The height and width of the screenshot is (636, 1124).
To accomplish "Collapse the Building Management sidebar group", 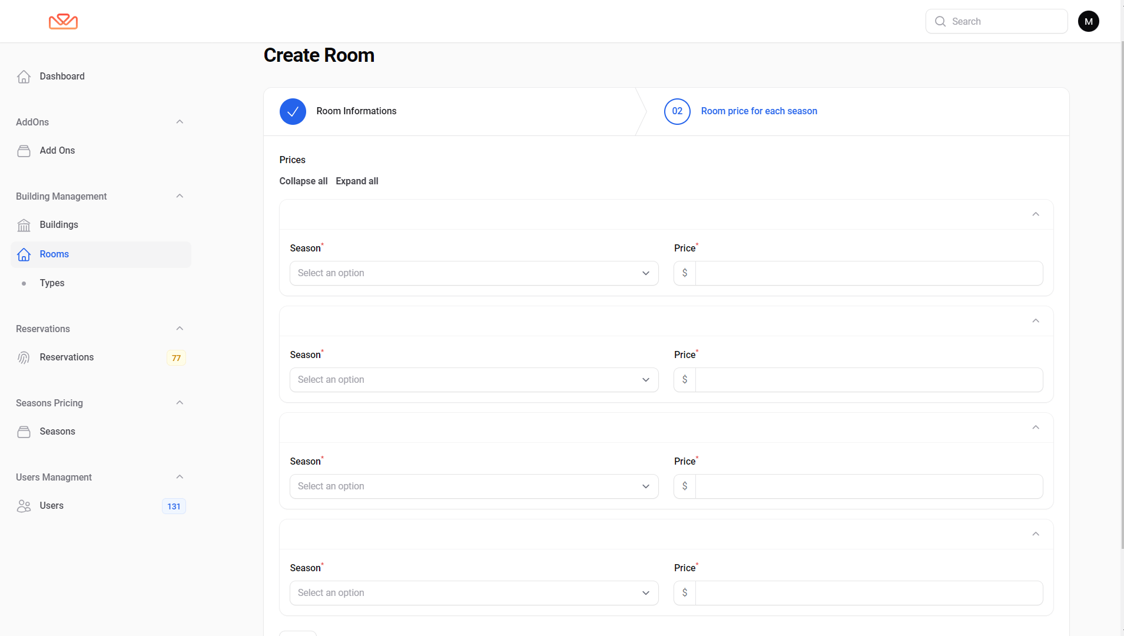I will tap(180, 196).
